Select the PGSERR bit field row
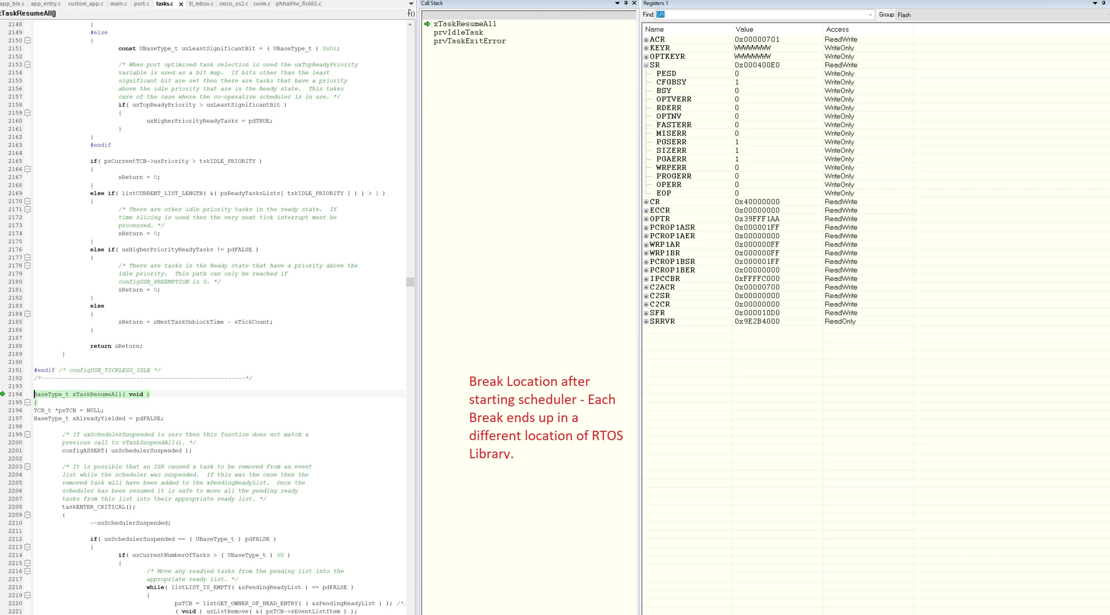1110x615 pixels. click(x=778, y=142)
